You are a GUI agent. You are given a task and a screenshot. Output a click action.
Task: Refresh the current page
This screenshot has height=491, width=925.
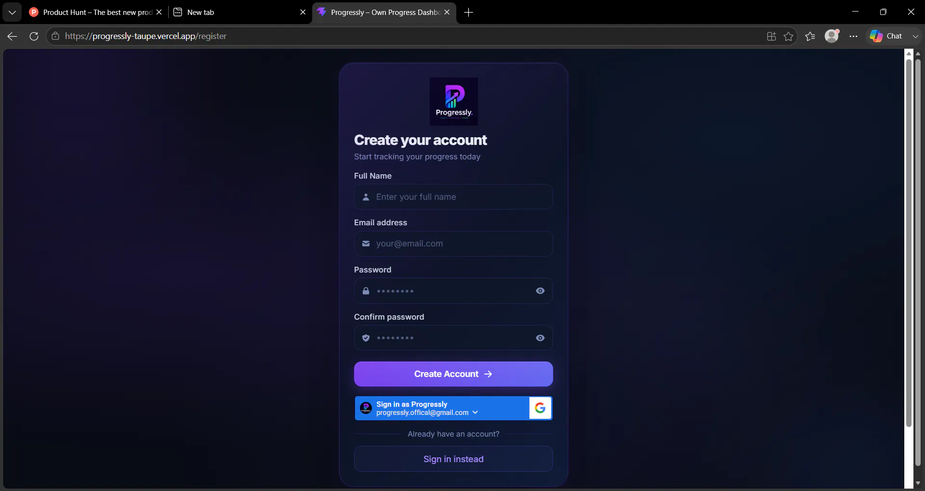(34, 36)
